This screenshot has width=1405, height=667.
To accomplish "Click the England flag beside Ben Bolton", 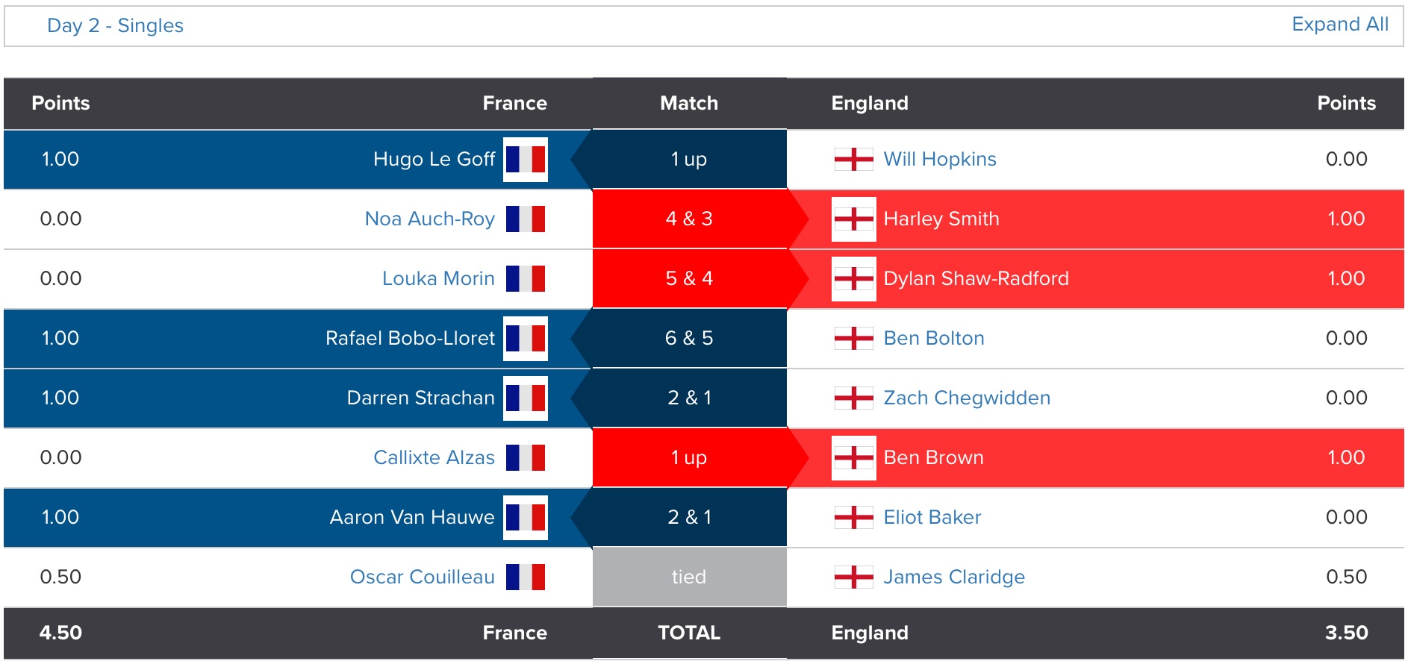I will click(x=853, y=339).
